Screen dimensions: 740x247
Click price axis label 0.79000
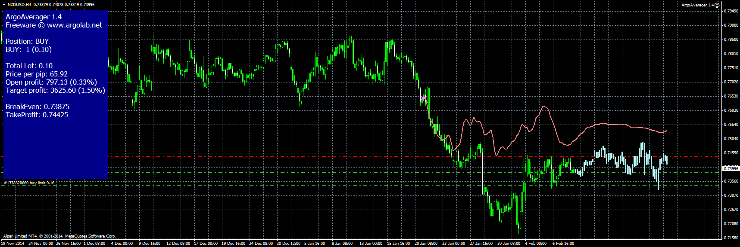tap(731, 25)
